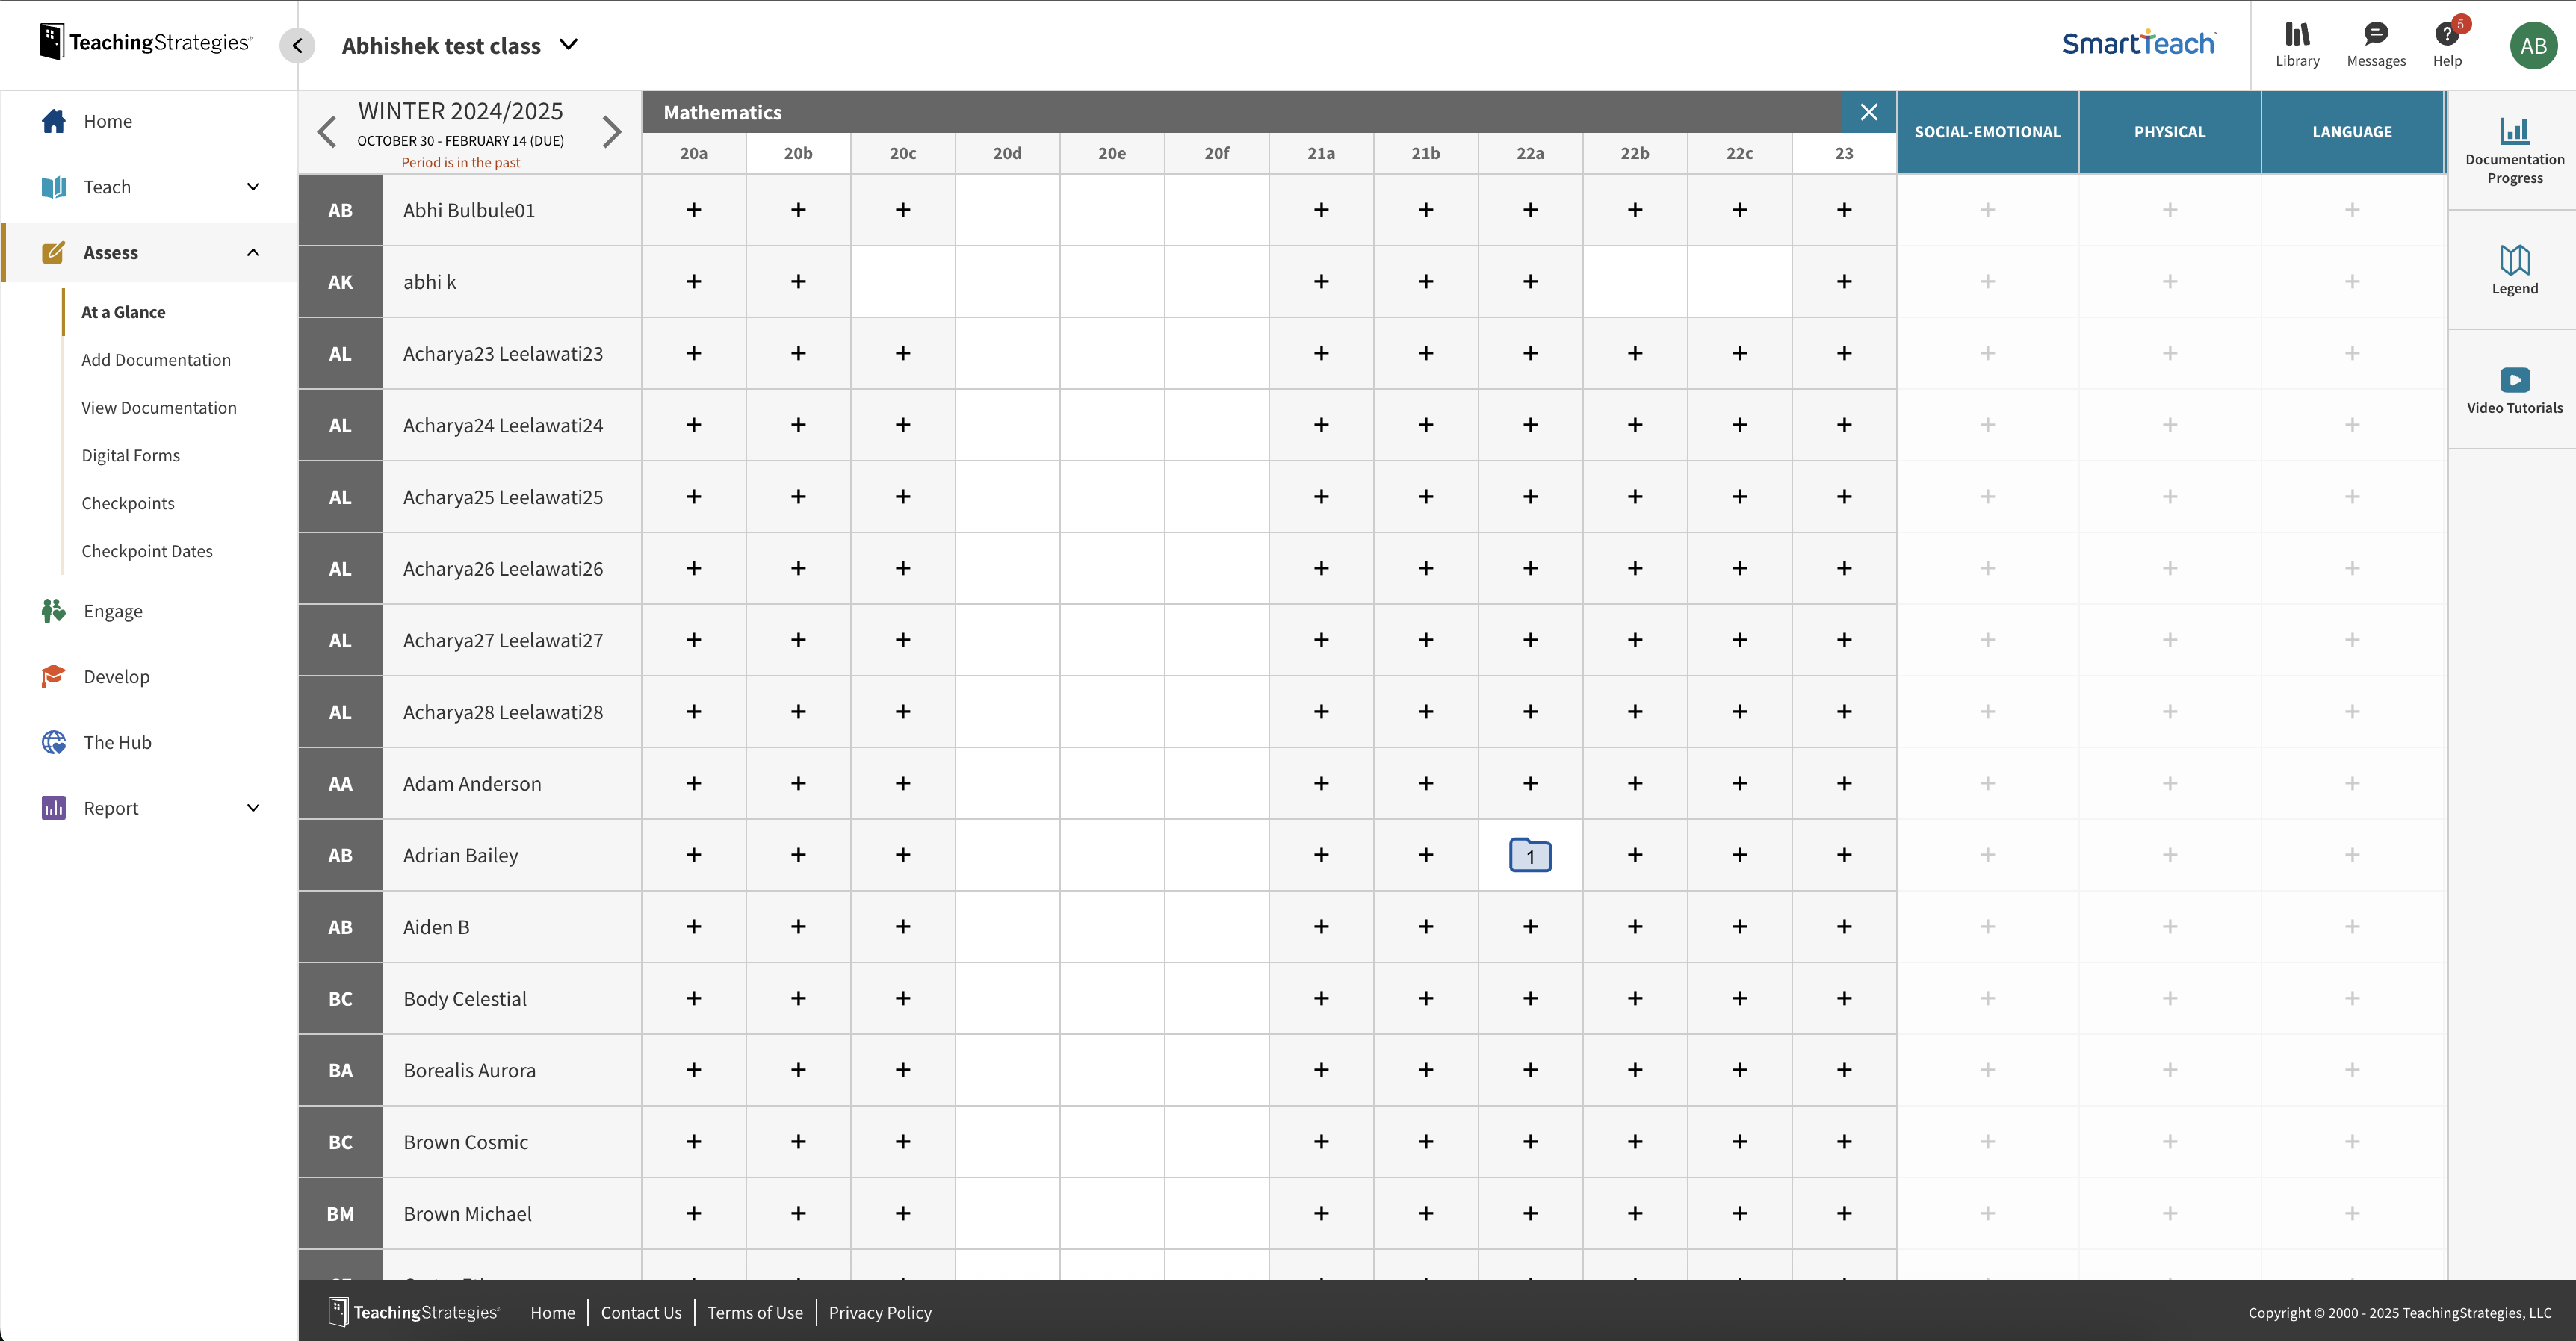The image size is (2576, 1341).
Task: Open Video Tutorials
Action: pos(2514,391)
